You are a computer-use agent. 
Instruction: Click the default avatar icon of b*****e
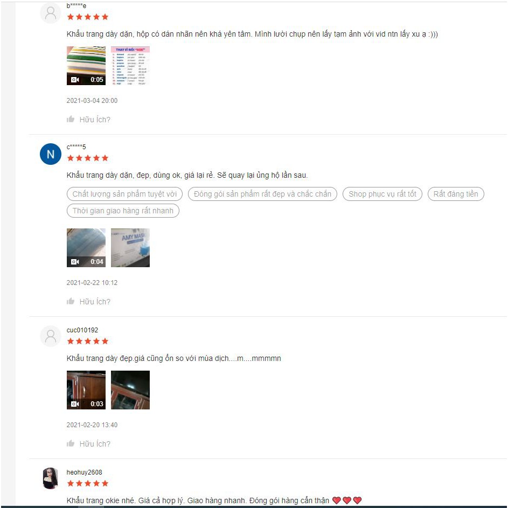pos(51,13)
